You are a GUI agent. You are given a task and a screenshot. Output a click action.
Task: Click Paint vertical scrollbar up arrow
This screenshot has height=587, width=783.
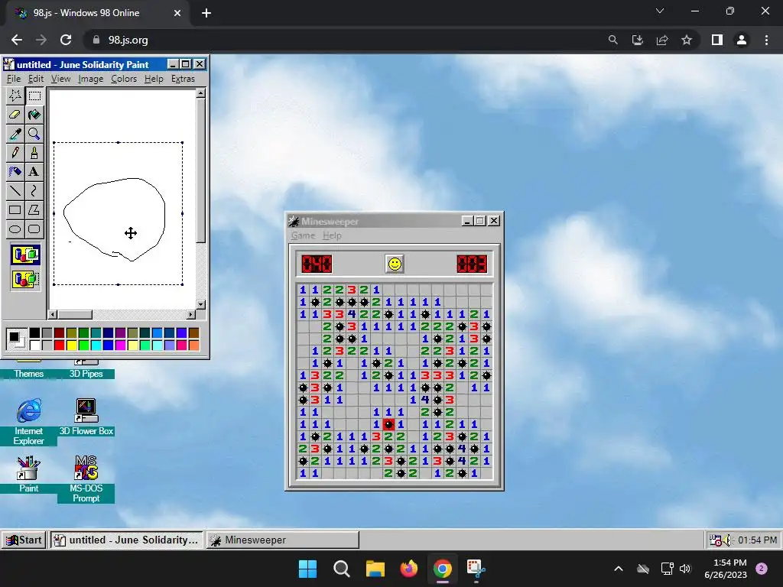201,93
